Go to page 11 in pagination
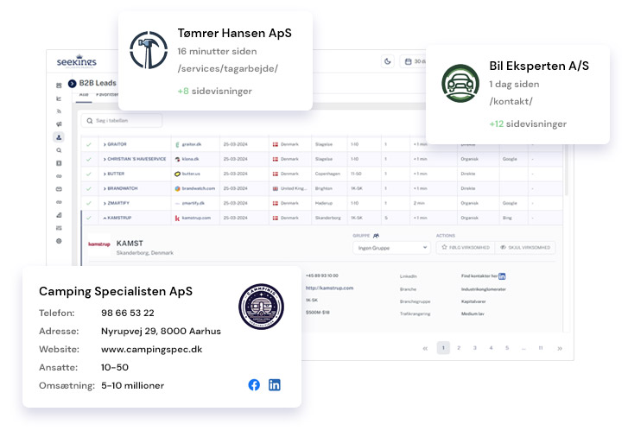This screenshot has width=628, height=437. tap(540, 348)
